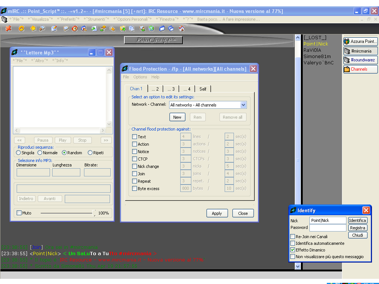
Task: Select the Singola playback radio button
Action: (x=19, y=153)
